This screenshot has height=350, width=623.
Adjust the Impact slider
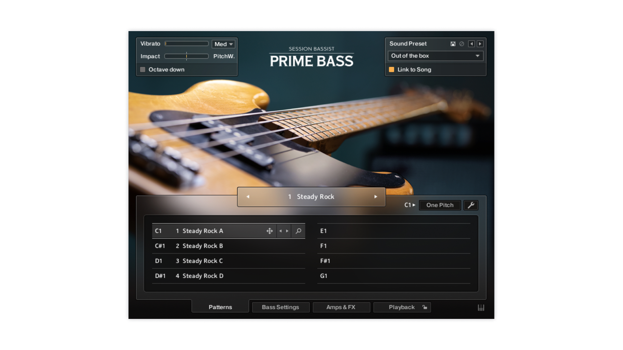point(187,56)
